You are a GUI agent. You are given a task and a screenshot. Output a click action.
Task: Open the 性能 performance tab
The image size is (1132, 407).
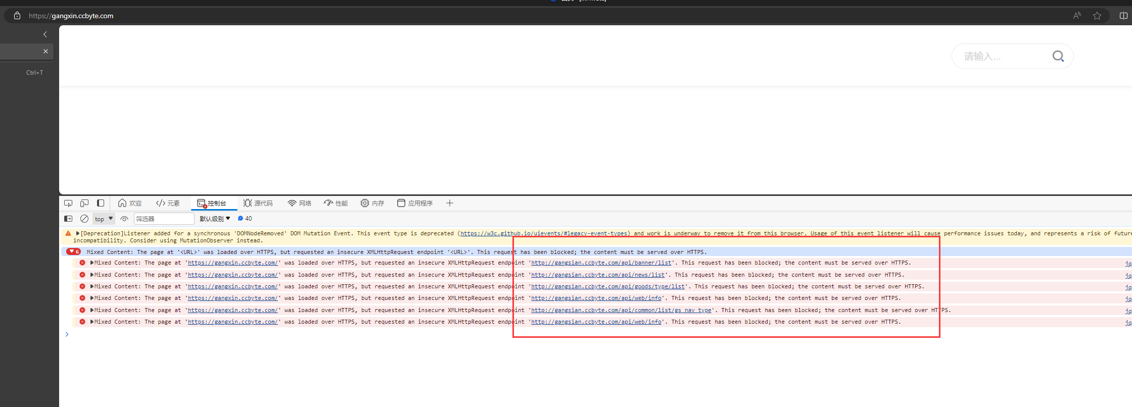click(x=336, y=203)
